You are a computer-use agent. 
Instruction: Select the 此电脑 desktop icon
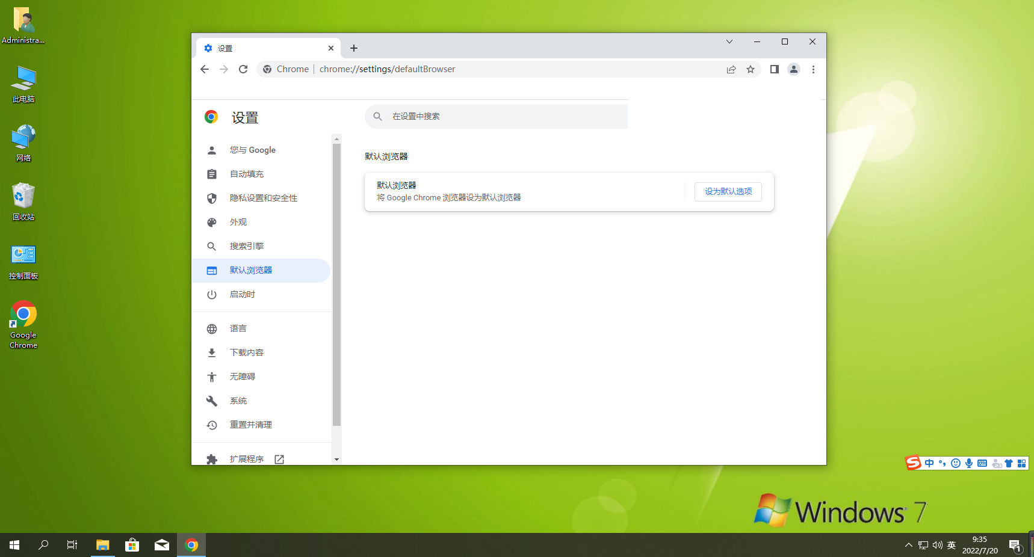(23, 84)
